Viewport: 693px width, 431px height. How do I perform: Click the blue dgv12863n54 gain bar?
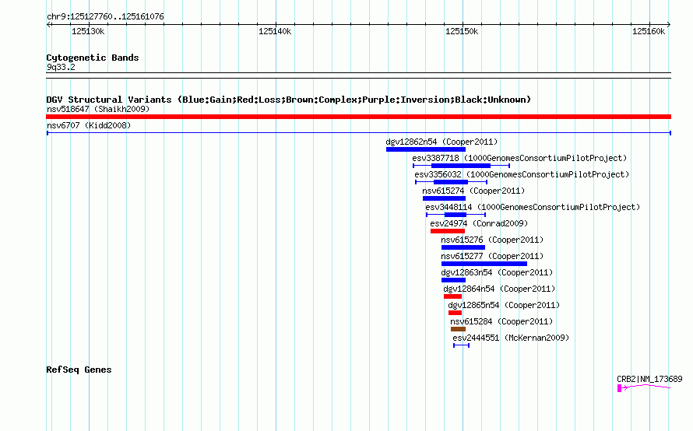point(453,280)
